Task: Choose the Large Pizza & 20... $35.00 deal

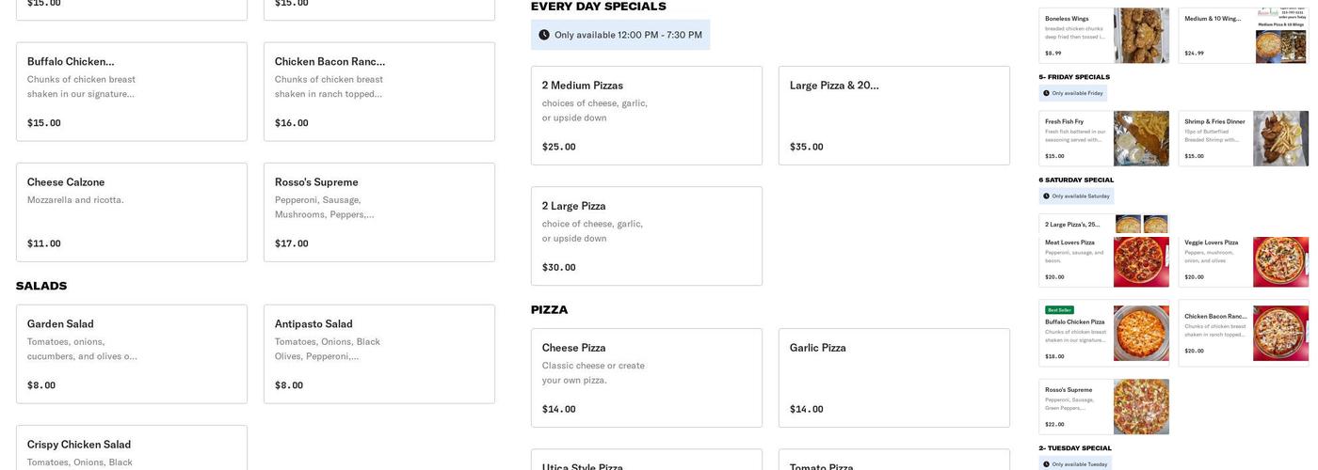Action: [x=893, y=116]
